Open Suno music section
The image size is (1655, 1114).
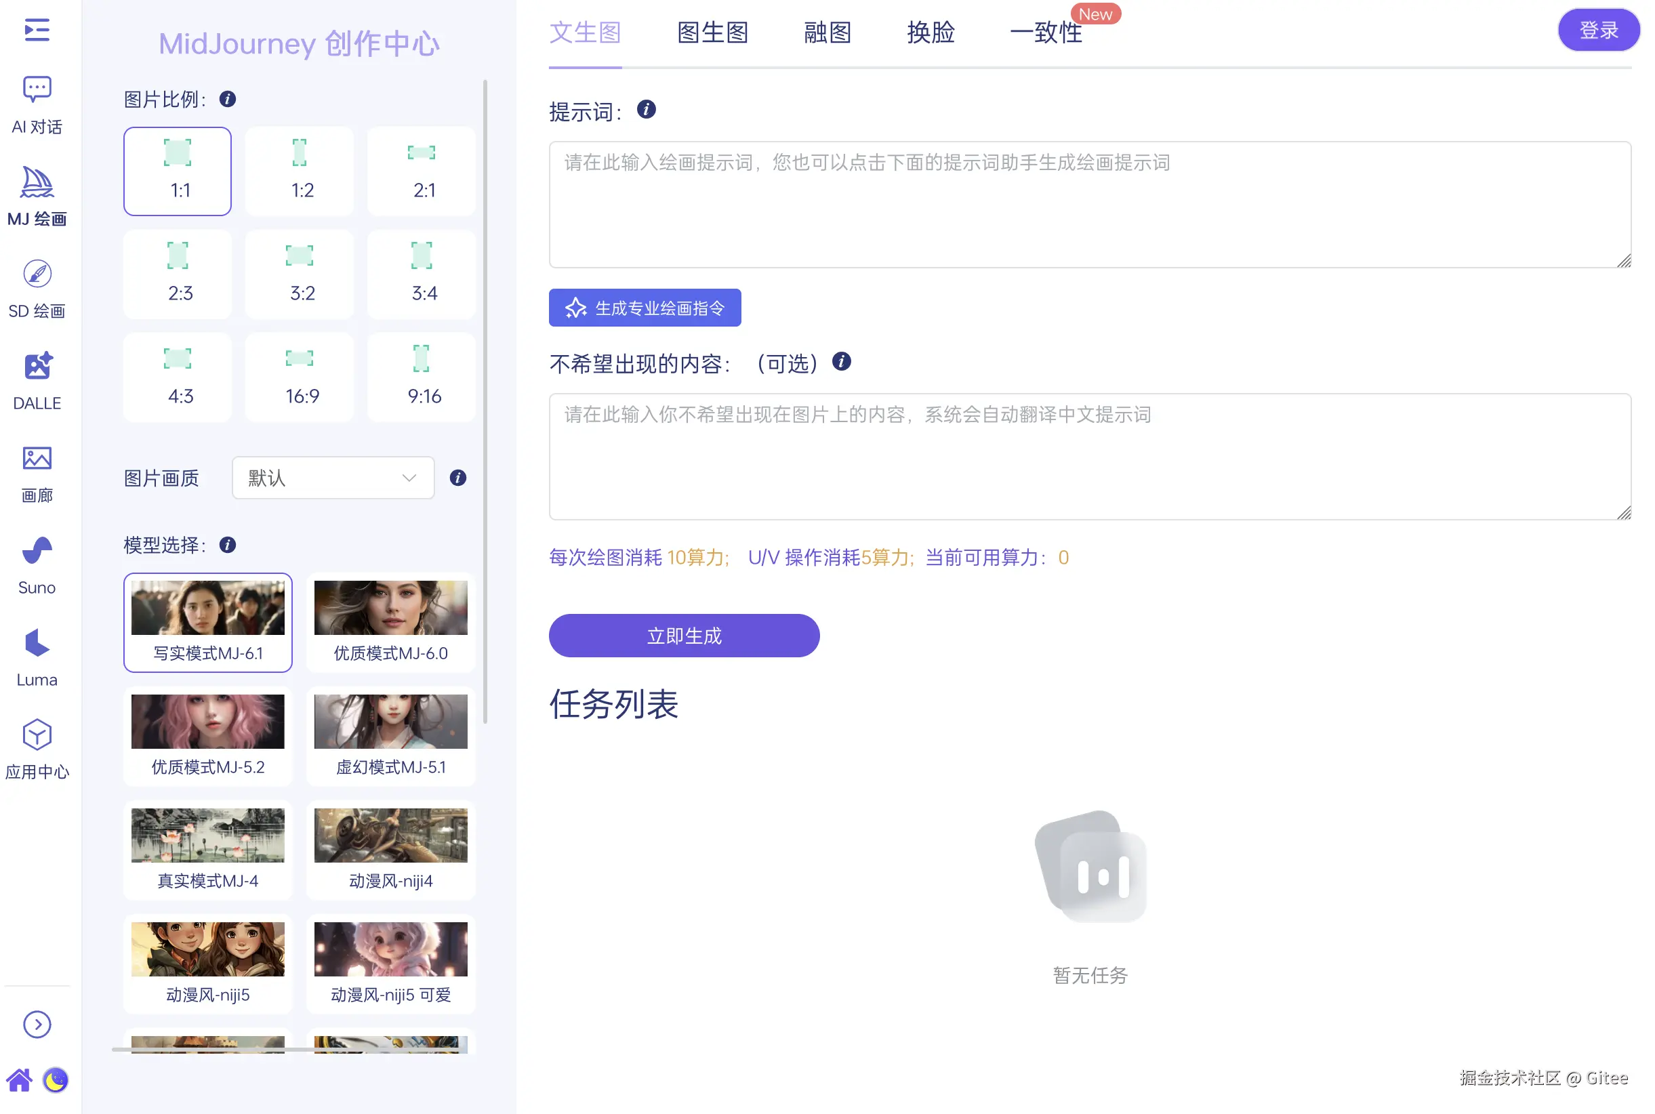[36, 566]
